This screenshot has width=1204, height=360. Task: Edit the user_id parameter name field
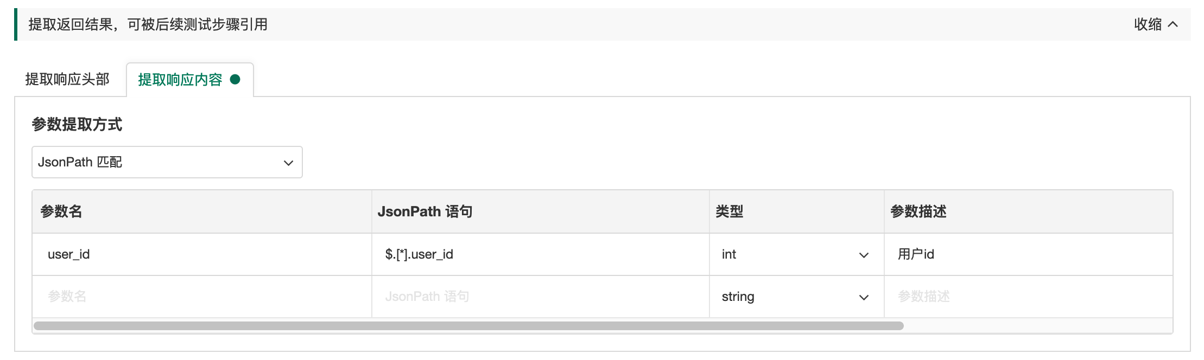tap(201, 255)
